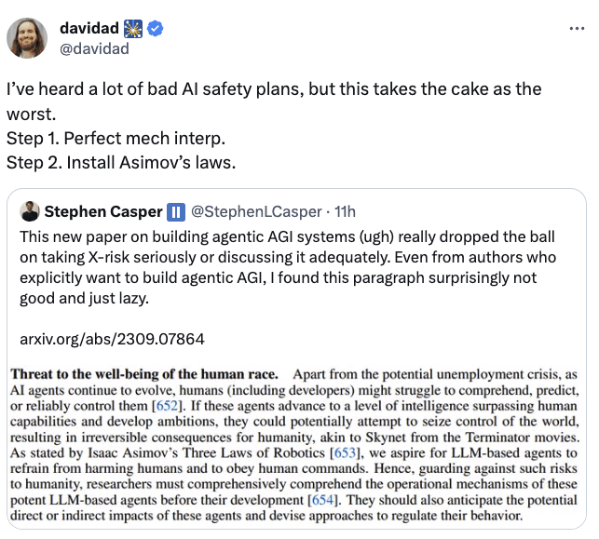Viewport: 599px width, 539px height.
Task: Click the line 'Step 1. Perfect mech interp.'
Action: [116, 138]
